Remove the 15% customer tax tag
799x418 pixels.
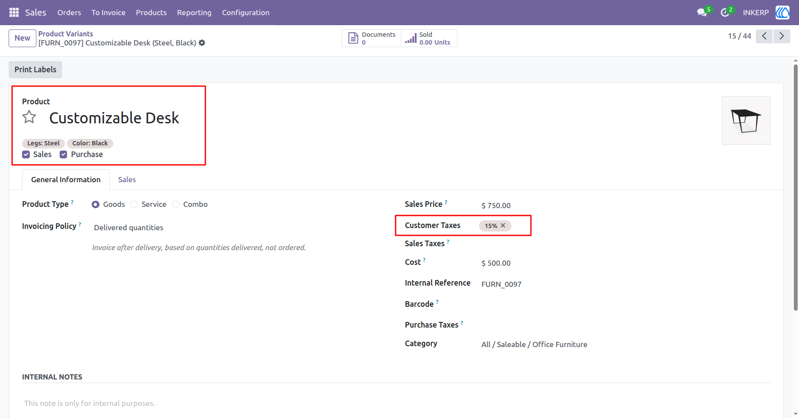pyautogui.click(x=503, y=225)
